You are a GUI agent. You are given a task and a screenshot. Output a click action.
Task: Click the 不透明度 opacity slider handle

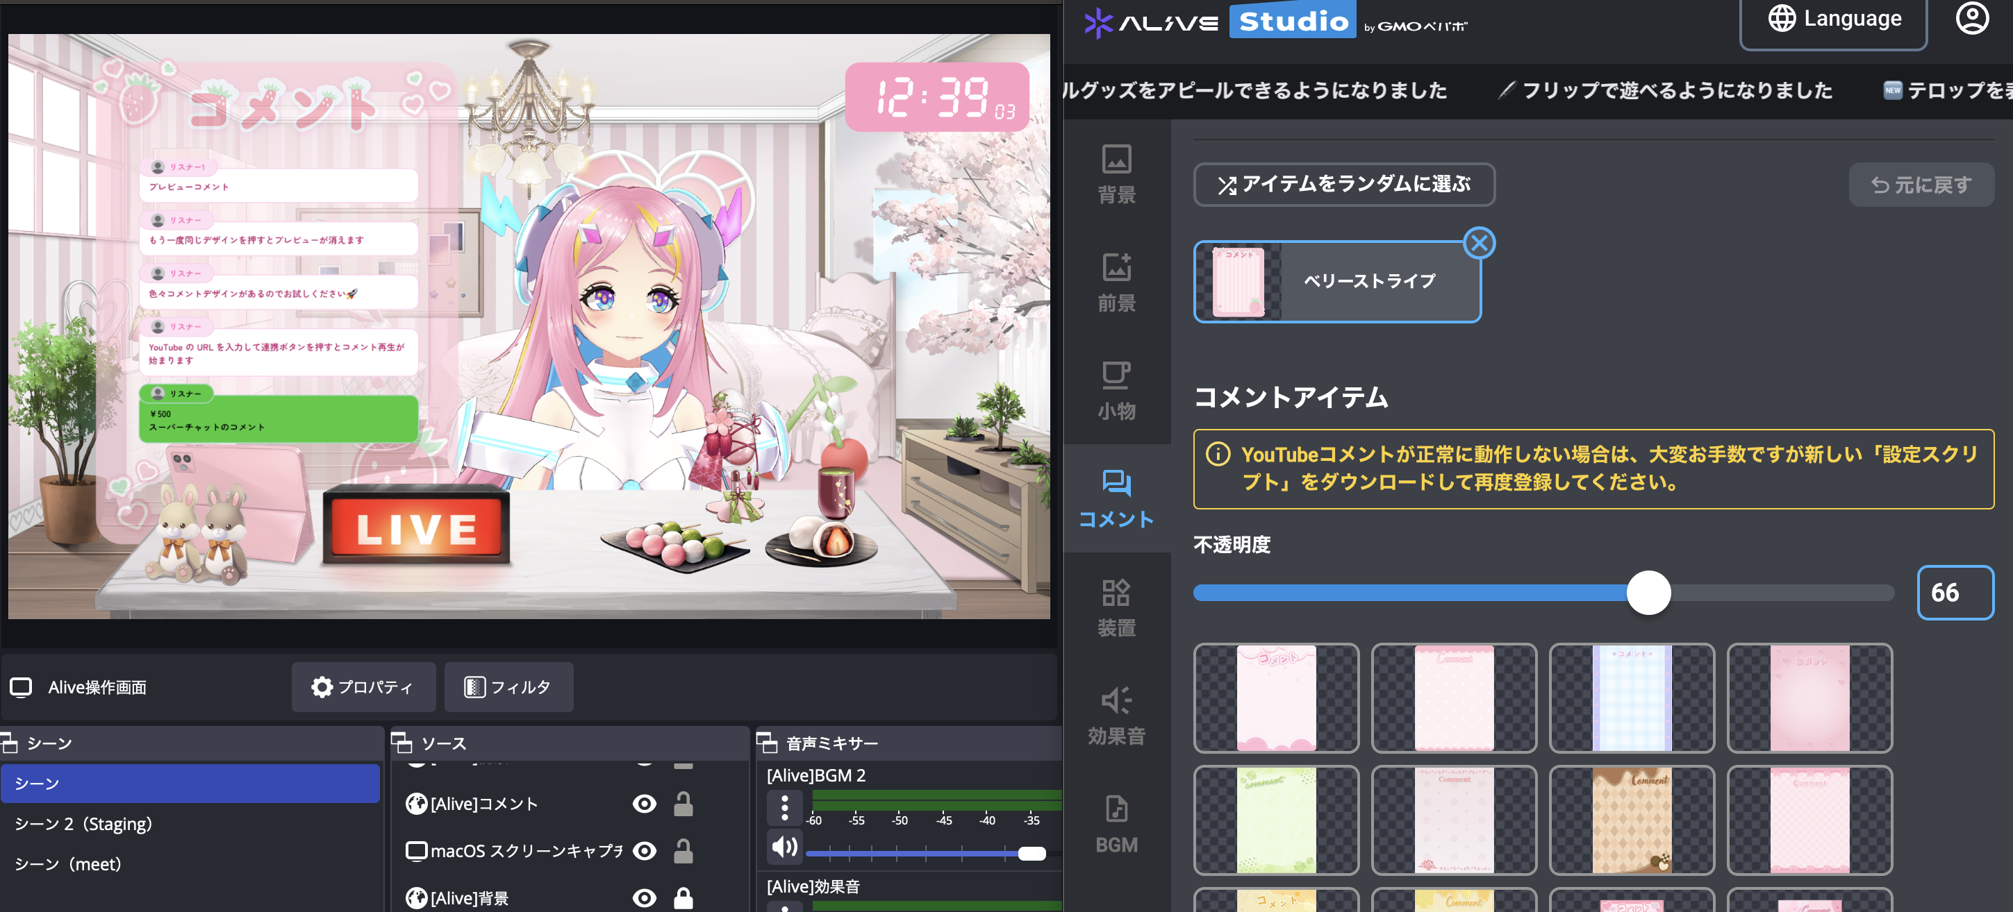pyautogui.click(x=1648, y=593)
